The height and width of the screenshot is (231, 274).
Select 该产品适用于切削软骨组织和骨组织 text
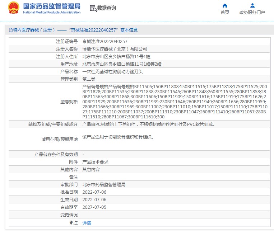pyautogui.click(x=118, y=137)
